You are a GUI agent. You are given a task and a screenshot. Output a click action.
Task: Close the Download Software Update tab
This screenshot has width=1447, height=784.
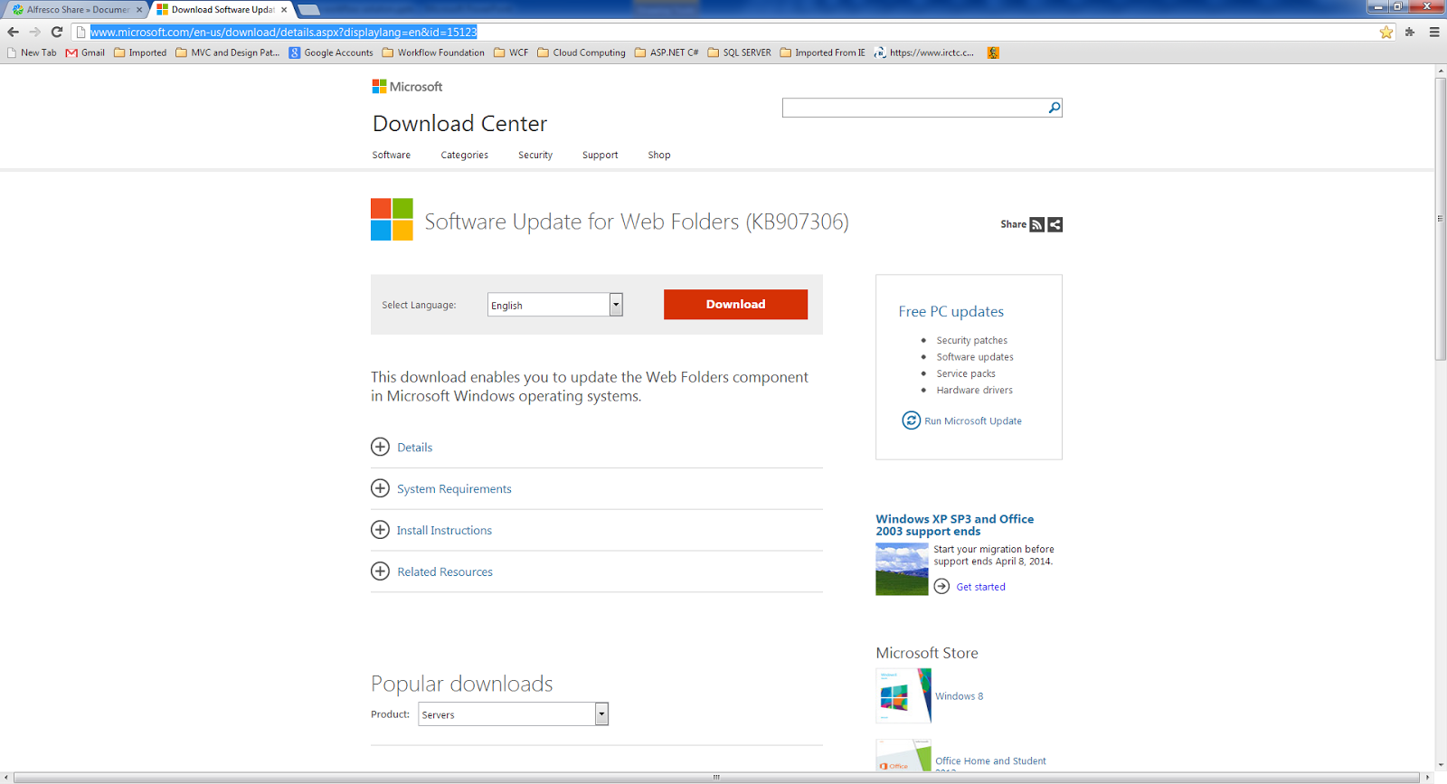click(284, 10)
